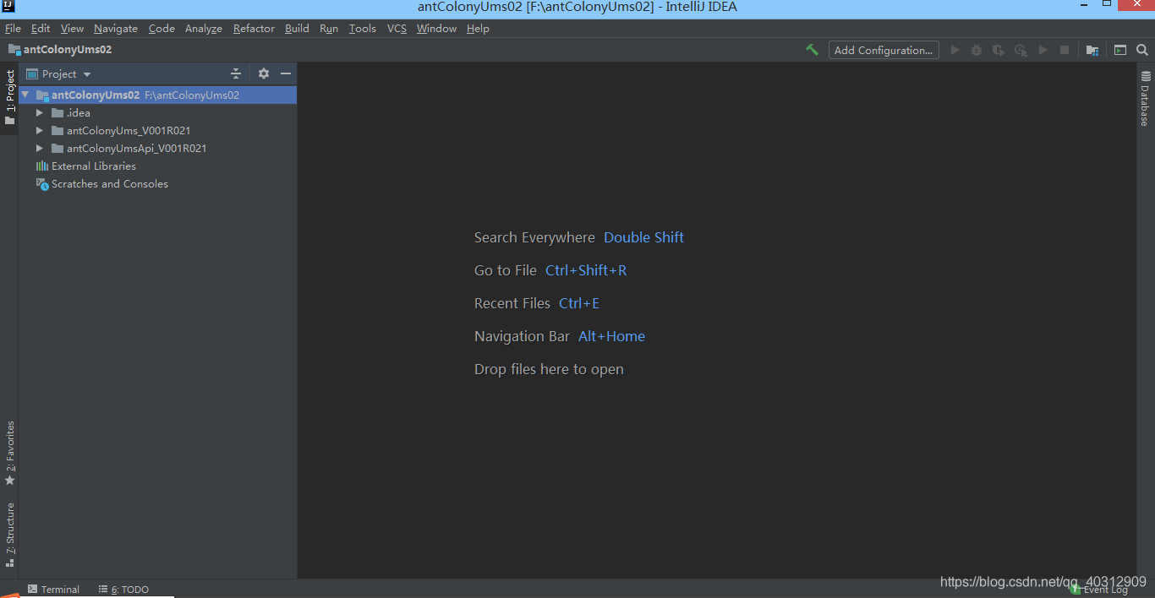1155x598 pixels.
Task: Click the Run Anything terminal-window icon
Action: (x=1120, y=50)
